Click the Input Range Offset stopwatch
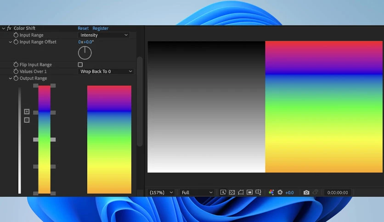 (x=16, y=42)
